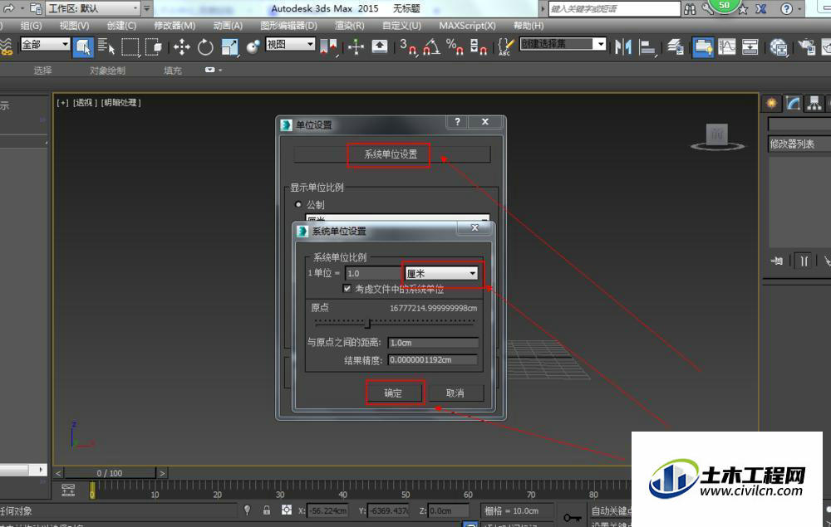Select the 公制 radio button
Image resolution: width=831 pixels, height=527 pixels.
tap(298, 204)
